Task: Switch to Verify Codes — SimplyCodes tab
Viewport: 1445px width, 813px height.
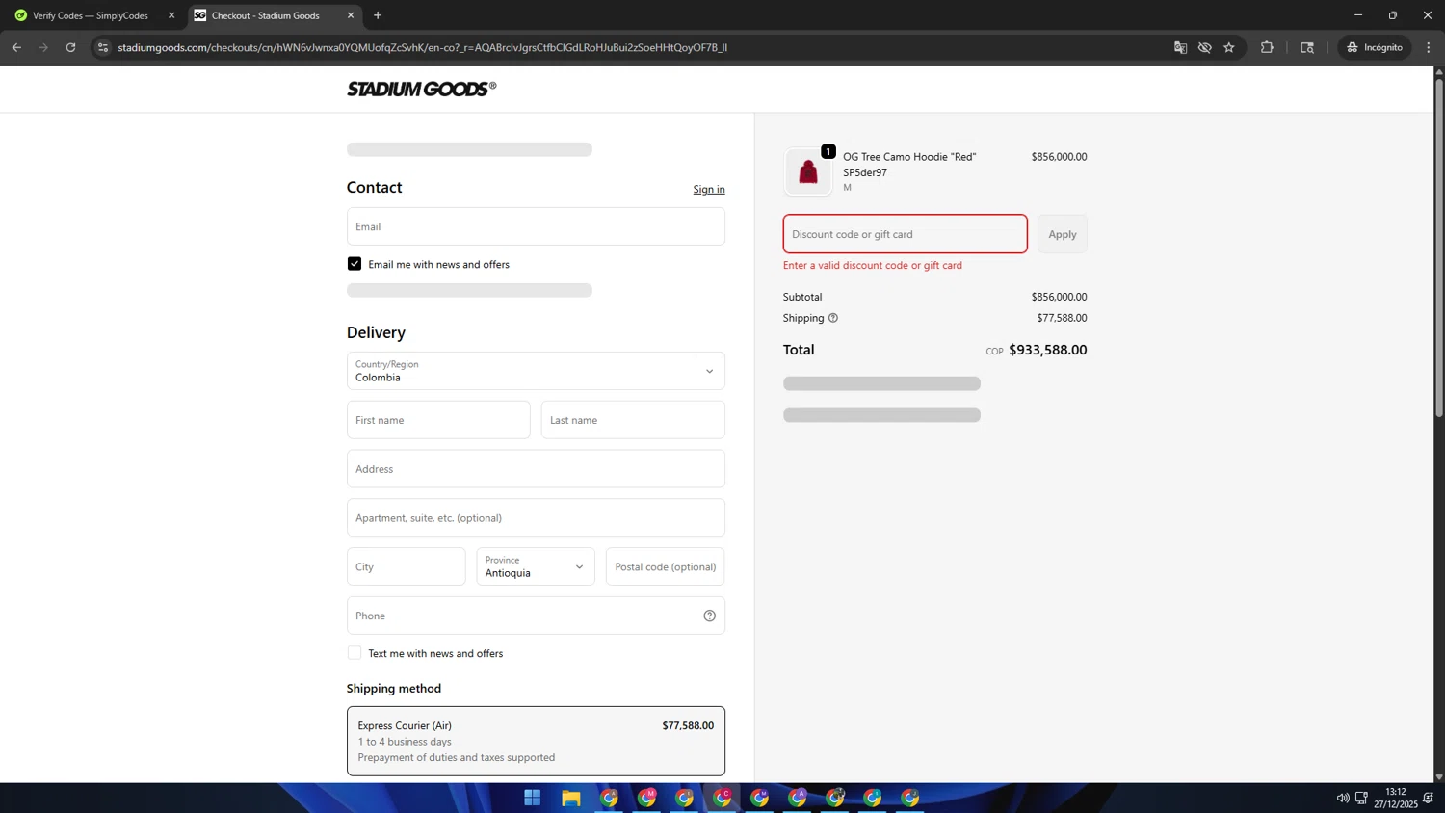Action: (91, 15)
